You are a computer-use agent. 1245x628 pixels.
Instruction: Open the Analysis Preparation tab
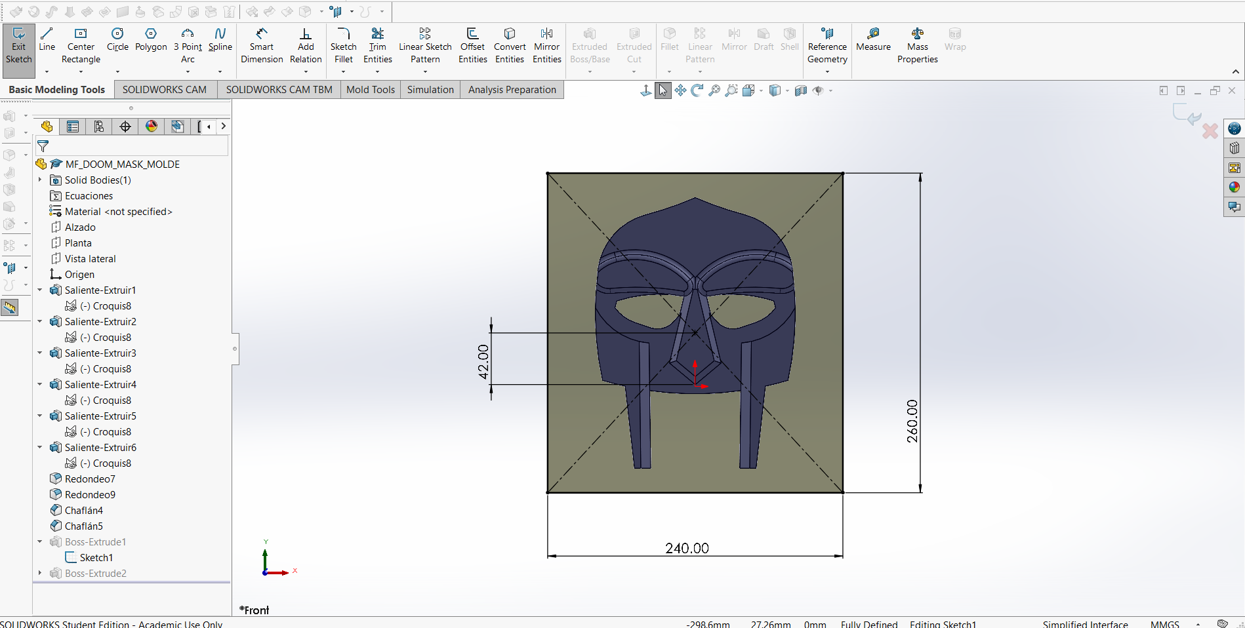(x=512, y=90)
